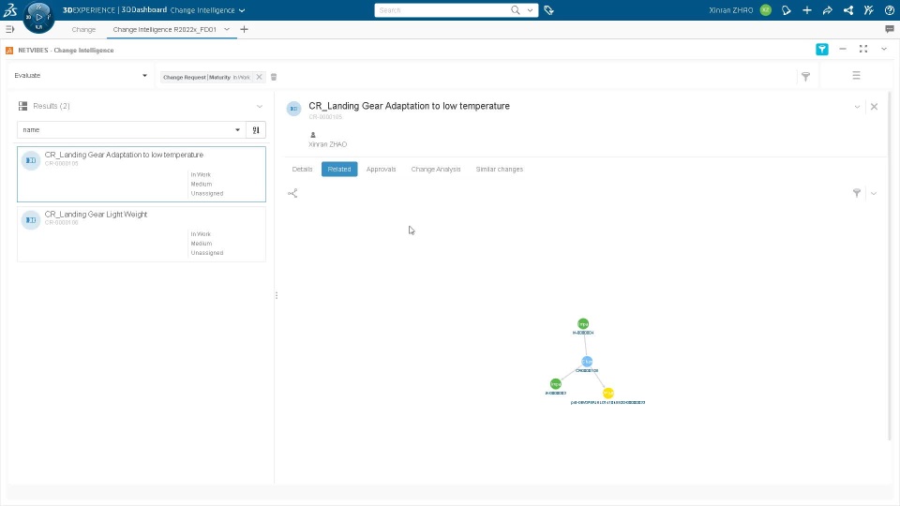This screenshot has width=900, height=506.
Task: Click the graph view share-nodes icon
Action: point(292,193)
